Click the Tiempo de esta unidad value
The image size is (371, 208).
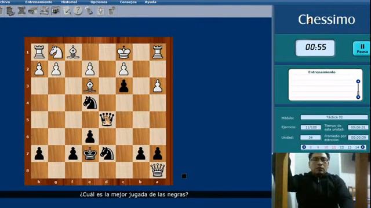[358, 127]
